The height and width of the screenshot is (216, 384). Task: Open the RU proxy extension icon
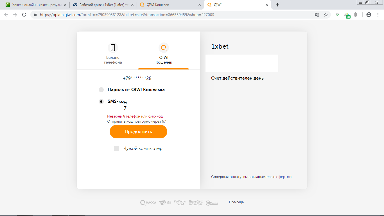tap(347, 15)
